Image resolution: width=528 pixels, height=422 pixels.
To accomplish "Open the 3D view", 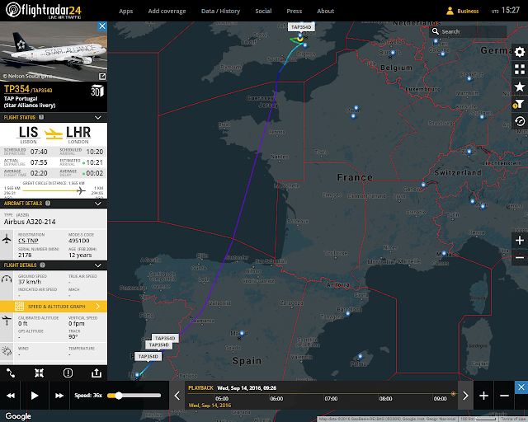I will tap(97, 91).
